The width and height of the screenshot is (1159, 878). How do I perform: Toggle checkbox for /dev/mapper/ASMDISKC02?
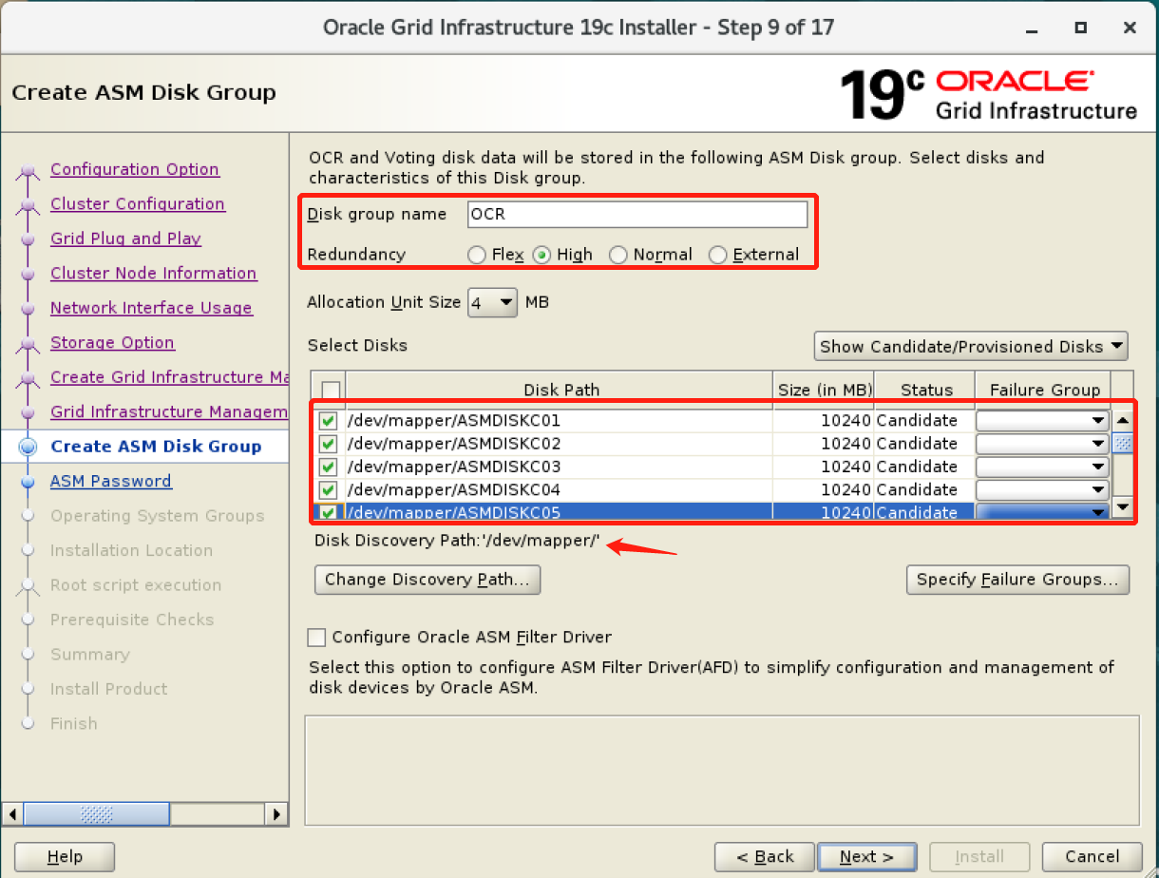coord(329,444)
